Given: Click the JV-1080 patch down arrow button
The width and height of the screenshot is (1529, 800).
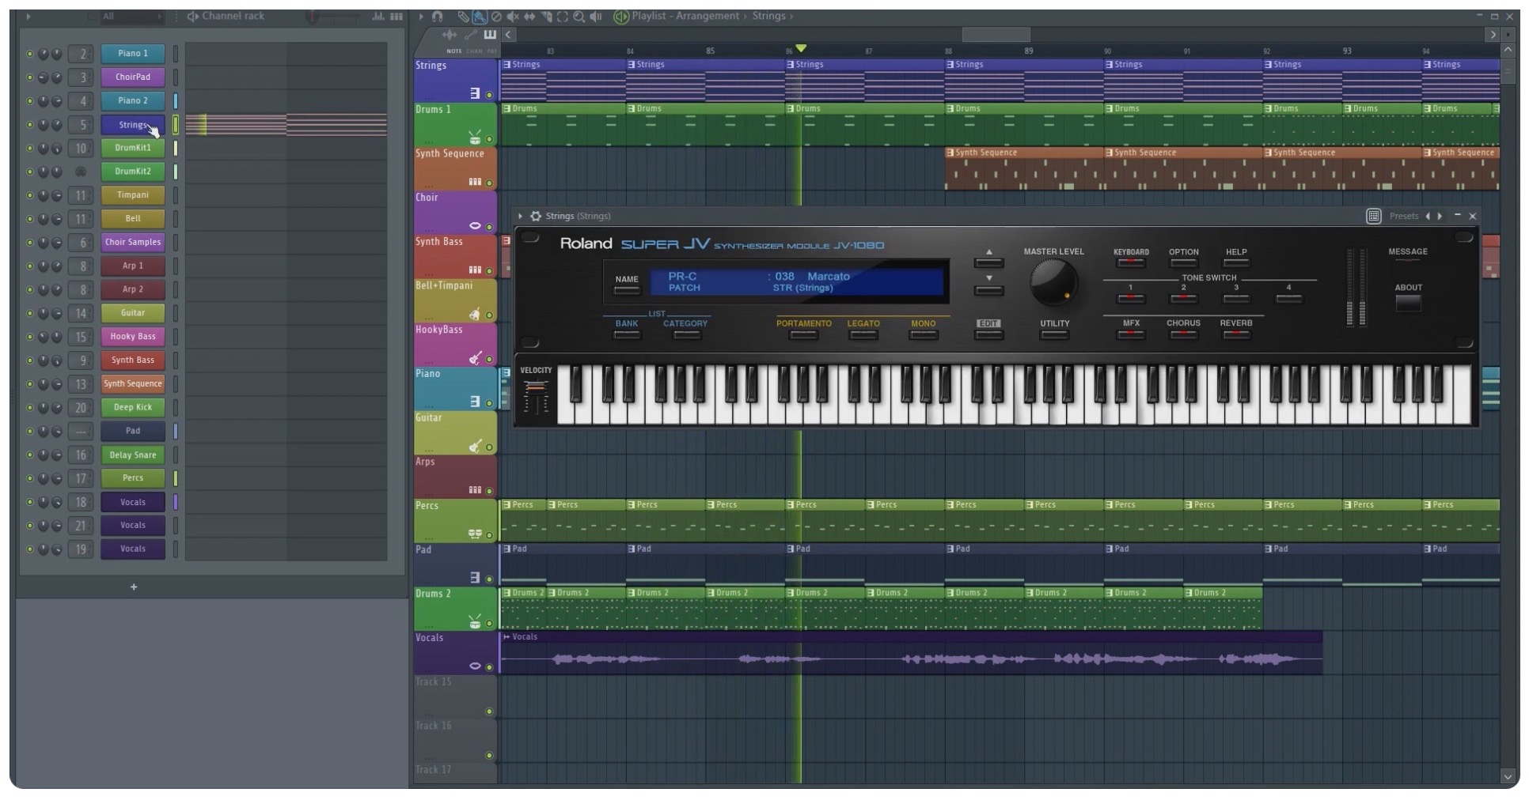Looking at the screenshot, I should (x=988, y=289).
